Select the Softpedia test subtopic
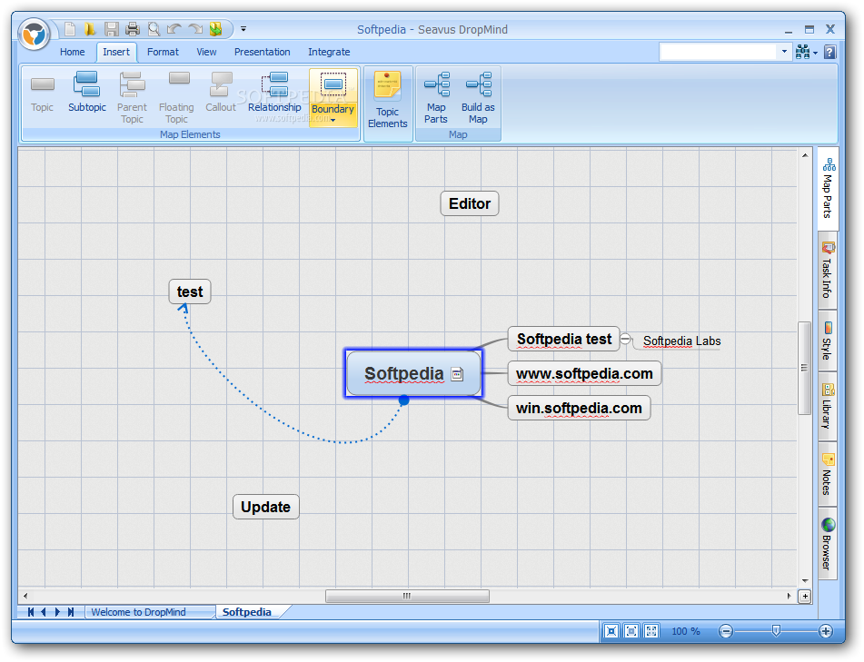The height and width of the screenshot is (662, 864). click(564, 339)
